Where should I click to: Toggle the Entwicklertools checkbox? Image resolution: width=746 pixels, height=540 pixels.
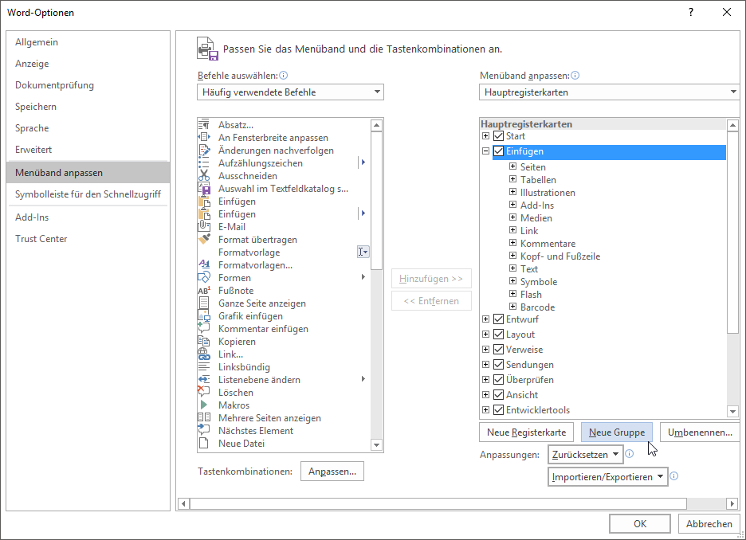[499, 410]
